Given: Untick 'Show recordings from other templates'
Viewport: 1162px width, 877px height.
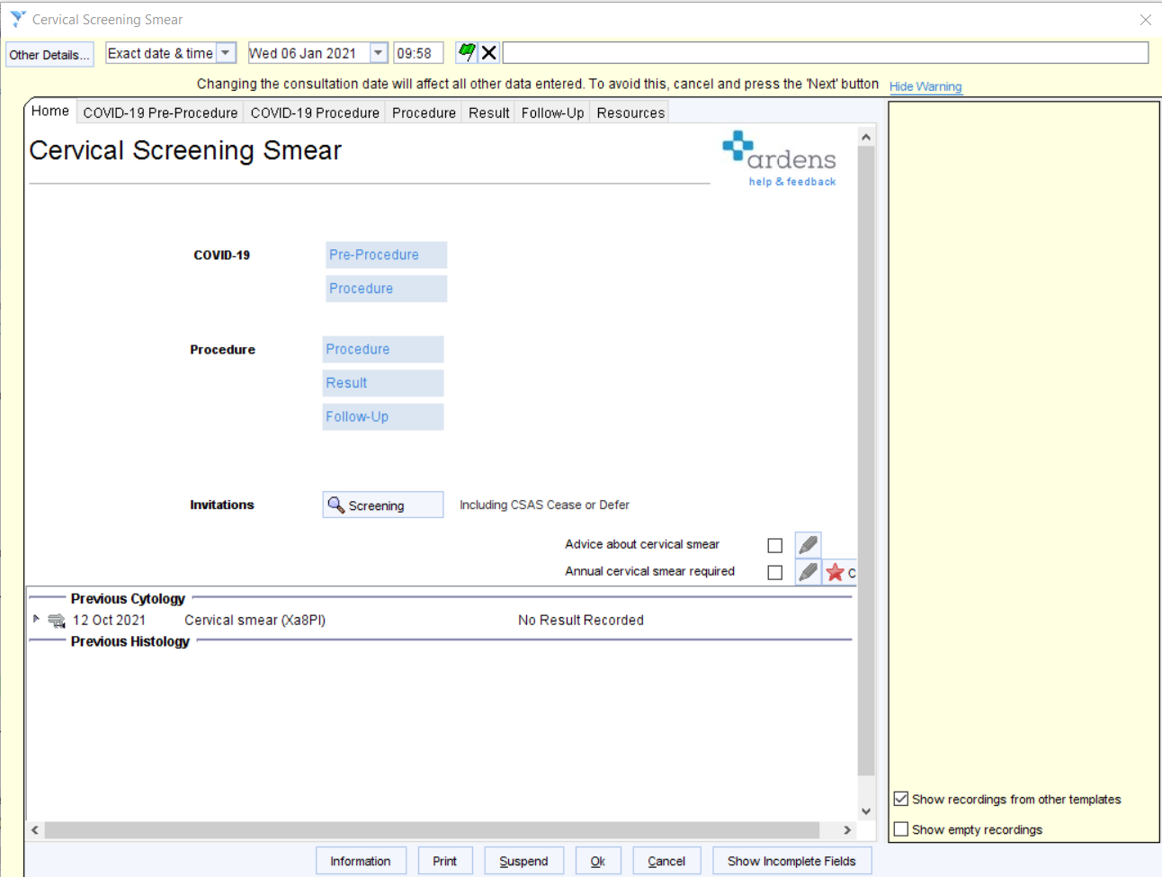Looking at the screenshot, I should (x=901, y=799).
